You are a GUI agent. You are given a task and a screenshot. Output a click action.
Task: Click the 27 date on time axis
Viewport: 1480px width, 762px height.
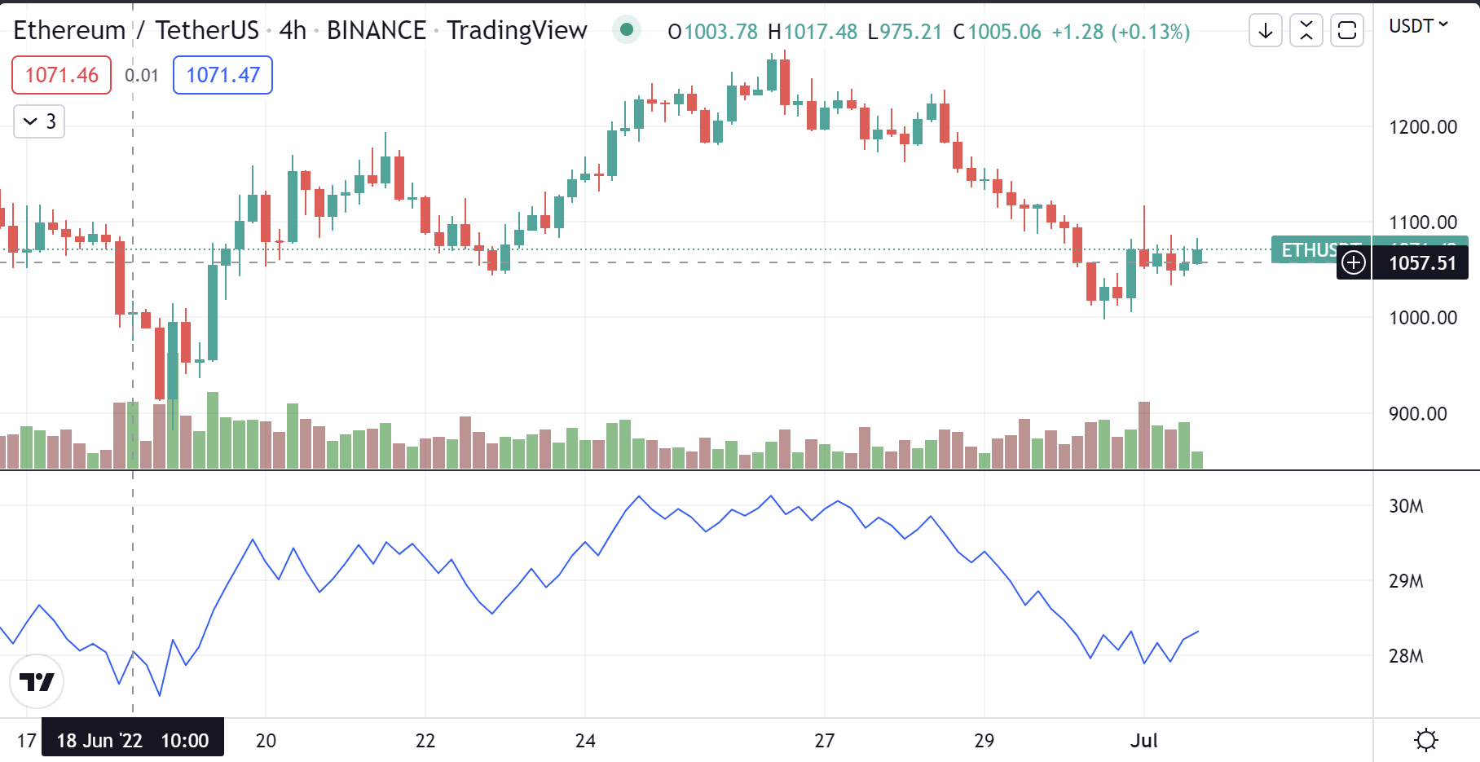click(825, 740)
